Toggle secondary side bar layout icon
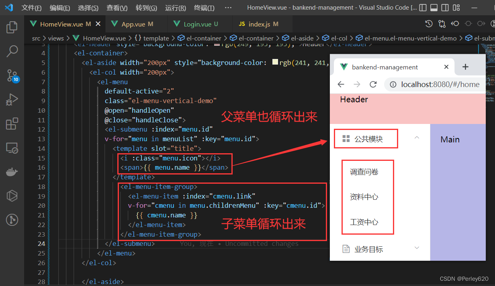The image size is (495, 286). (x=445, y=8)
